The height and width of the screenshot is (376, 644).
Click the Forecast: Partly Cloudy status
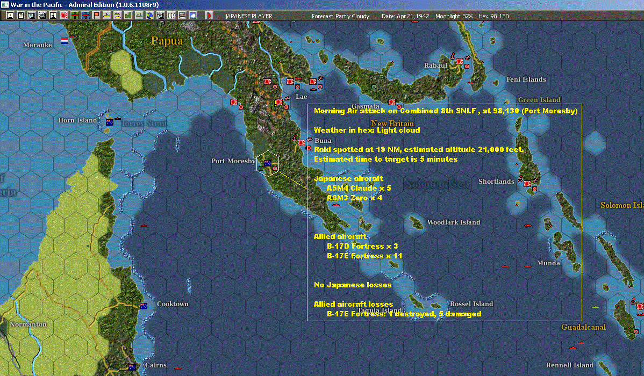[340, 16]
